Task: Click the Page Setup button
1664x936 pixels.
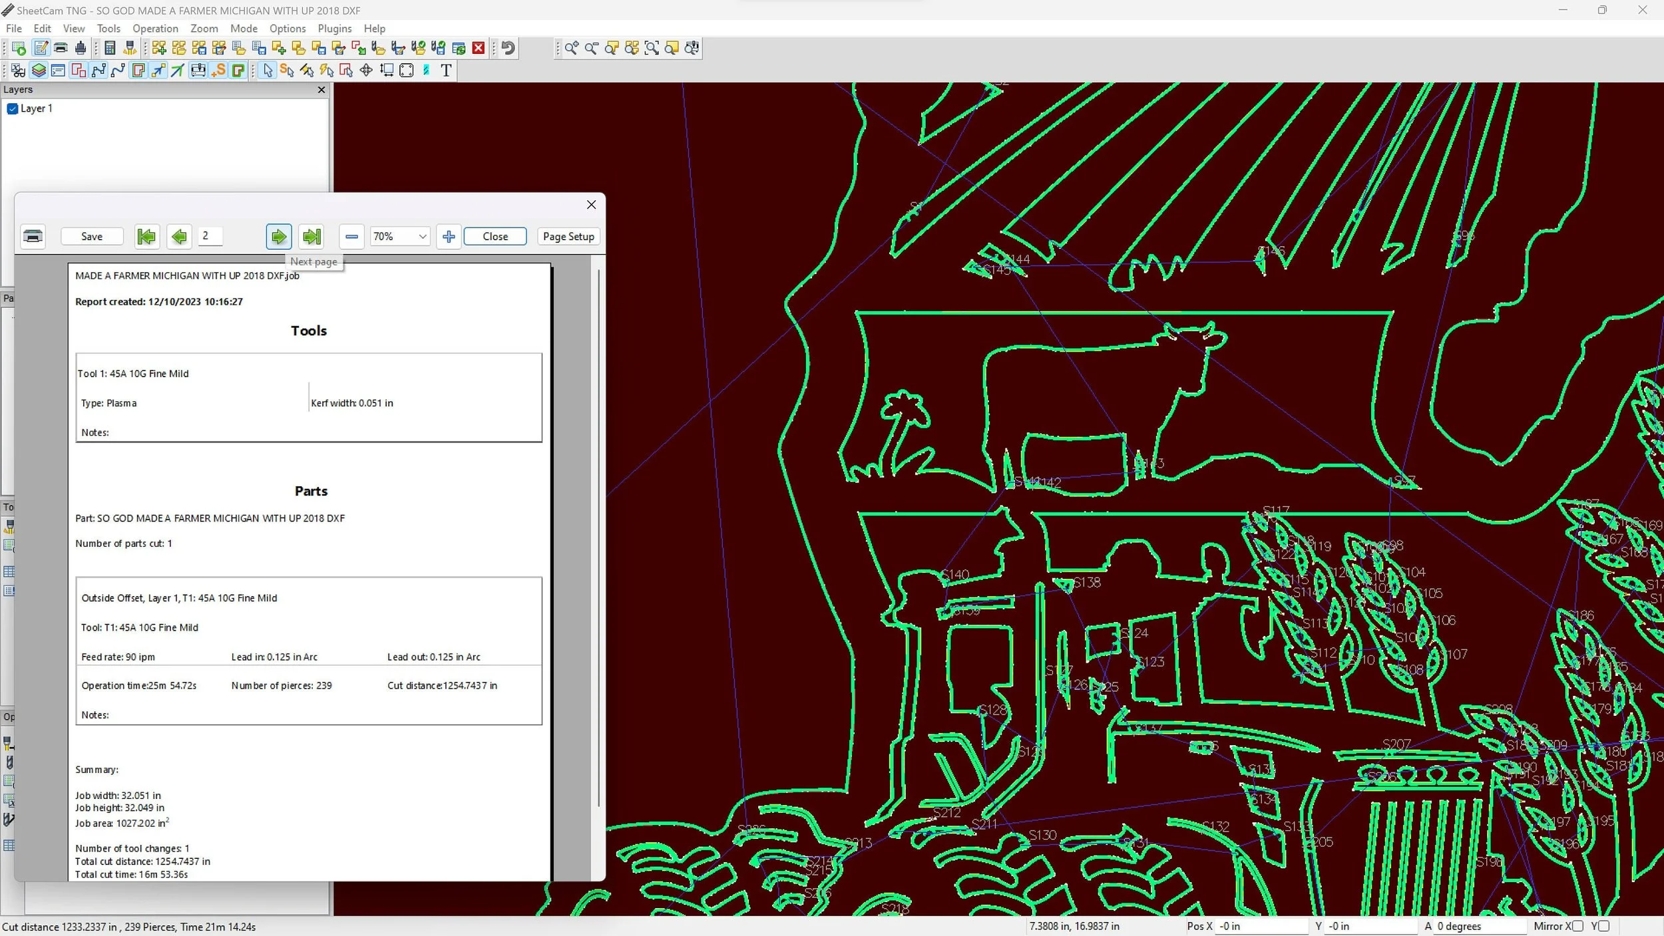Action: click(x=568, y=236)
